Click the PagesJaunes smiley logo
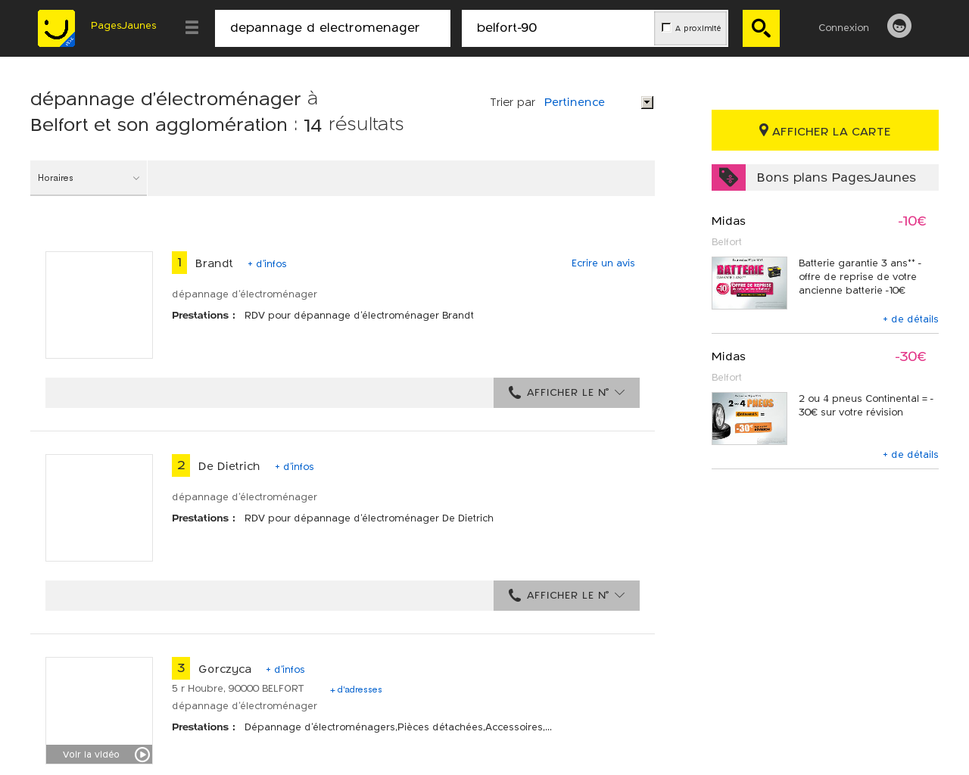The image size is (969, 775). point(56,28)
